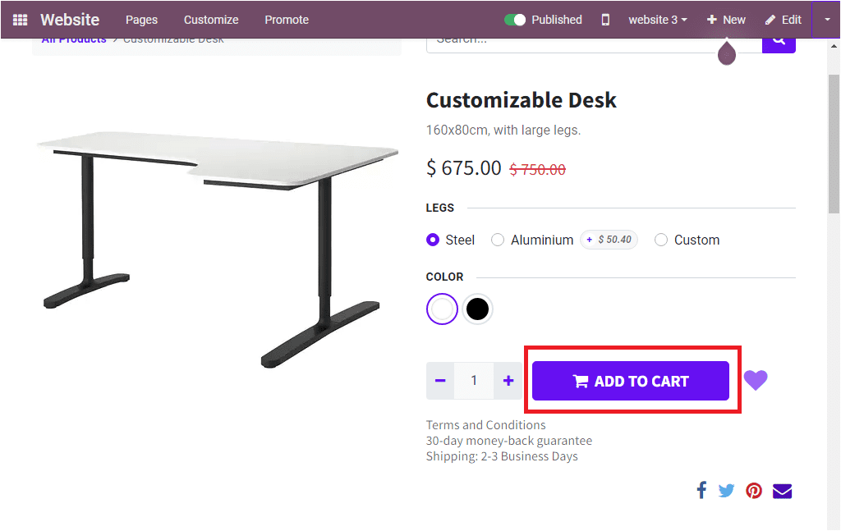This screenshot has width=841, height=531.
Task: Add the desk to wishlist heart
Action: pos(755,380)
